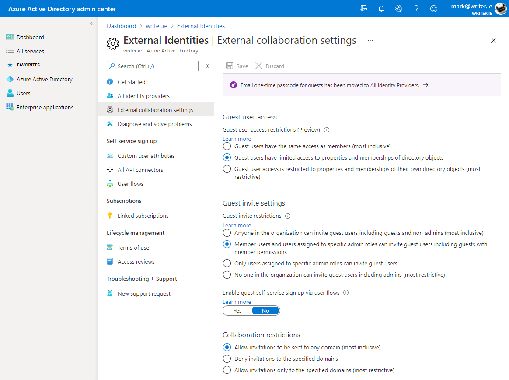The height and width of the screenshot is (380, 509).
Task: Click info icon next to Enable guest self-service sign up
Action: click(346, 293)
